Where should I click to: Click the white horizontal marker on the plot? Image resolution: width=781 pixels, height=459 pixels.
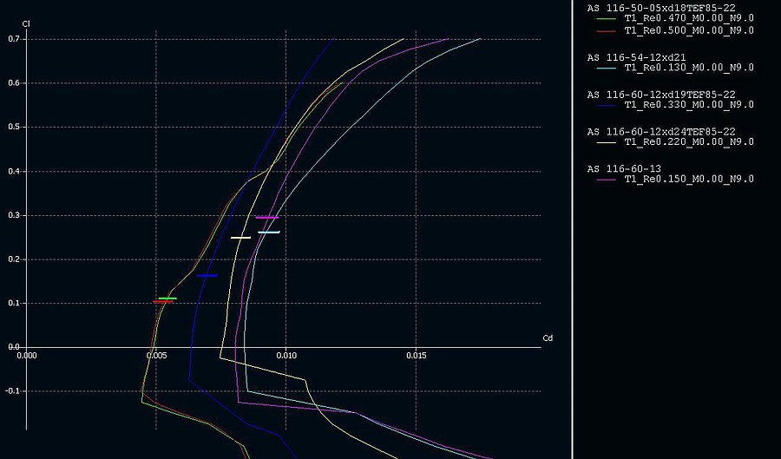[x=240, y=237]
